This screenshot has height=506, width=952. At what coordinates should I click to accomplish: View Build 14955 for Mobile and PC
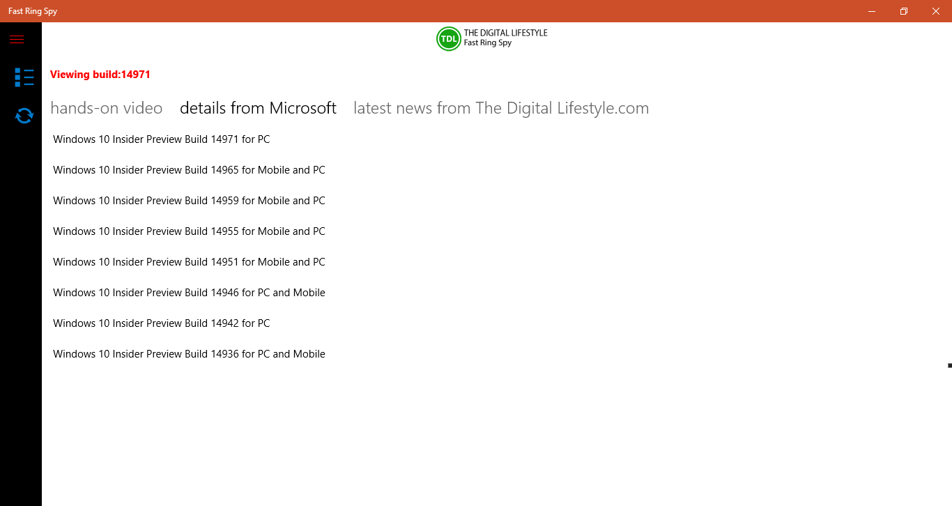(189, 231)
